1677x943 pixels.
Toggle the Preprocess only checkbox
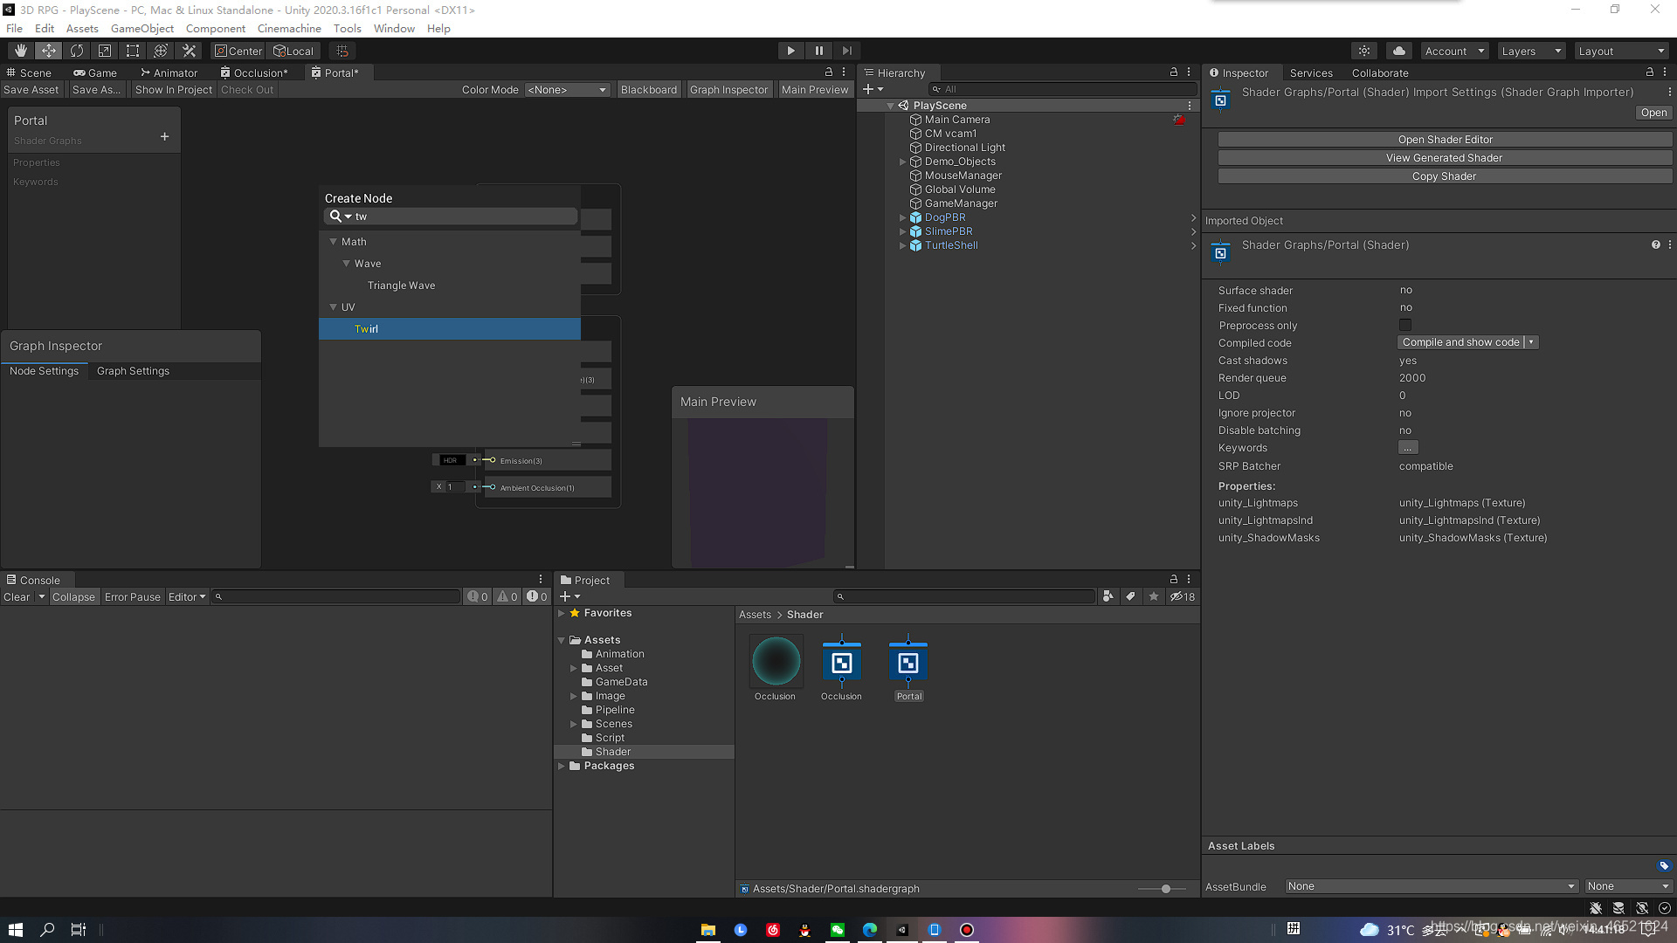pyautogui.click(x=1405, y=325)
